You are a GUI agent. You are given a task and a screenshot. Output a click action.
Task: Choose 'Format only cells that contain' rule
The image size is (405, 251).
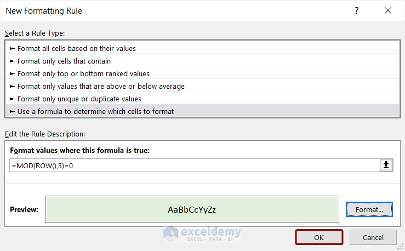(x=64, y=61)
